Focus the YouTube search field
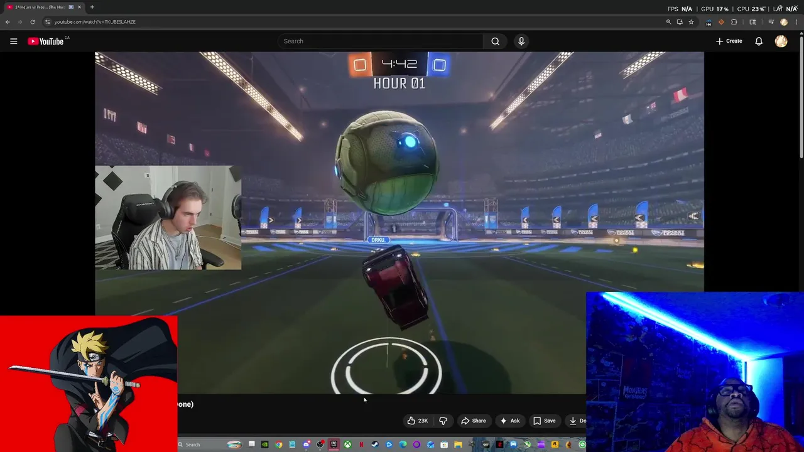The height and width of the screenshot is (452, 804). (381, 41)
